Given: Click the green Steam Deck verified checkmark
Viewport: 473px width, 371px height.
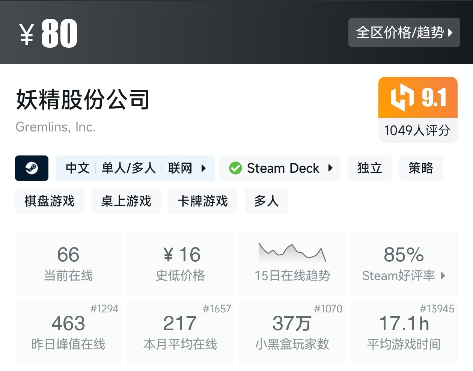Looking at the screenshot, I should pos(235,168).
